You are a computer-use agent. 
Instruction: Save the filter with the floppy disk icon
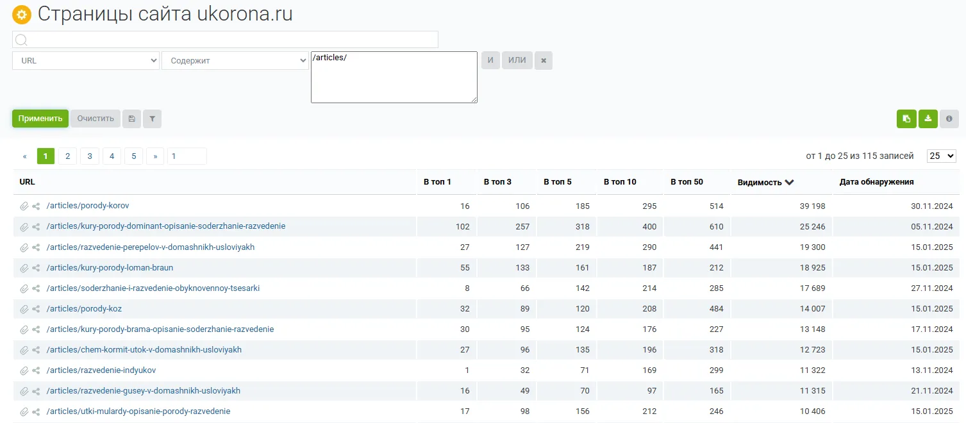(131, 119)
